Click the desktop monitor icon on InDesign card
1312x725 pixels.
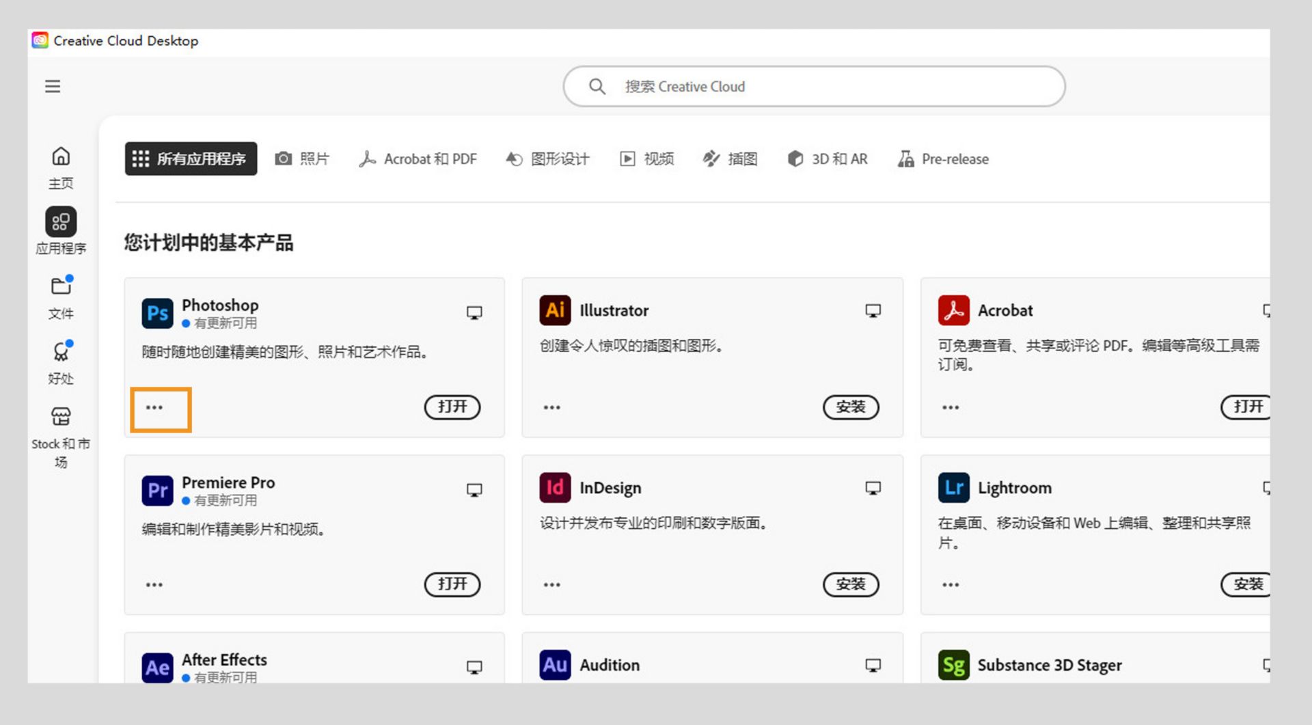click(873, 488)
